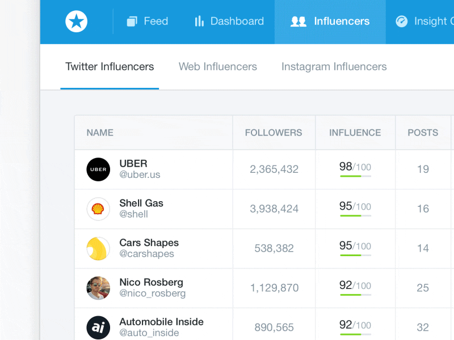The width and height of the screenshot is (454, 340).
Task: Click the UBER profile avatar
Action: pyautogui.click(x=98, y=169)
